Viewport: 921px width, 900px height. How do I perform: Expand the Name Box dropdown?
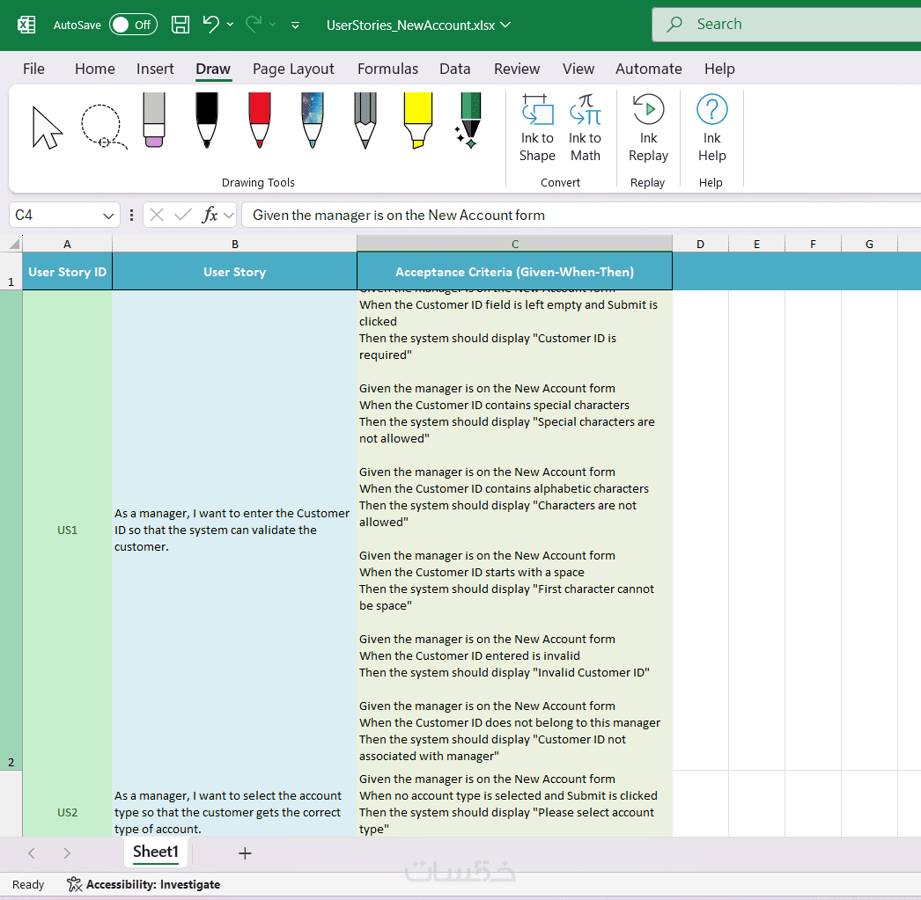pos(109,216)
